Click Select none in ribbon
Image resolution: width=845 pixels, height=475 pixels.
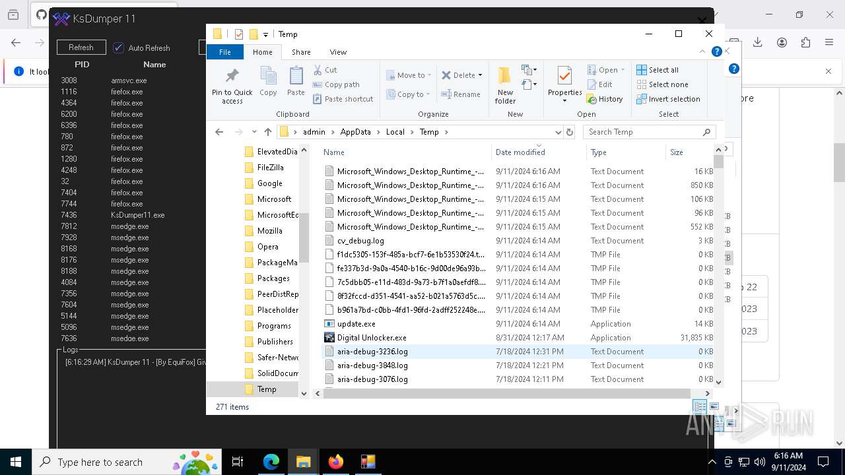pos(662,84)
